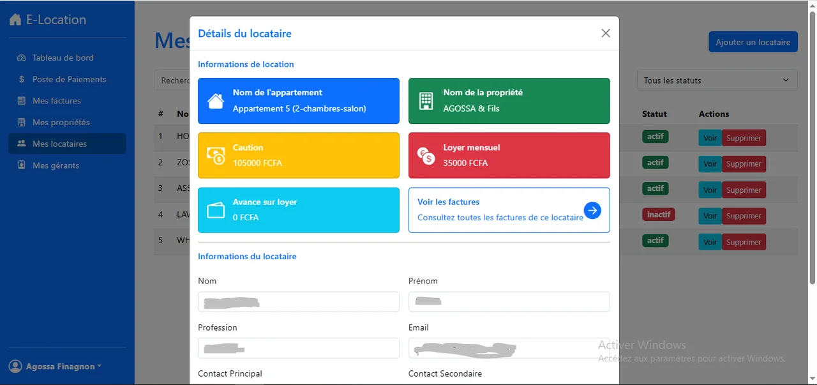Click the Loyer mensuel 35000 FCFA card
Screen dimensions: 817x385
coord(509,155)
